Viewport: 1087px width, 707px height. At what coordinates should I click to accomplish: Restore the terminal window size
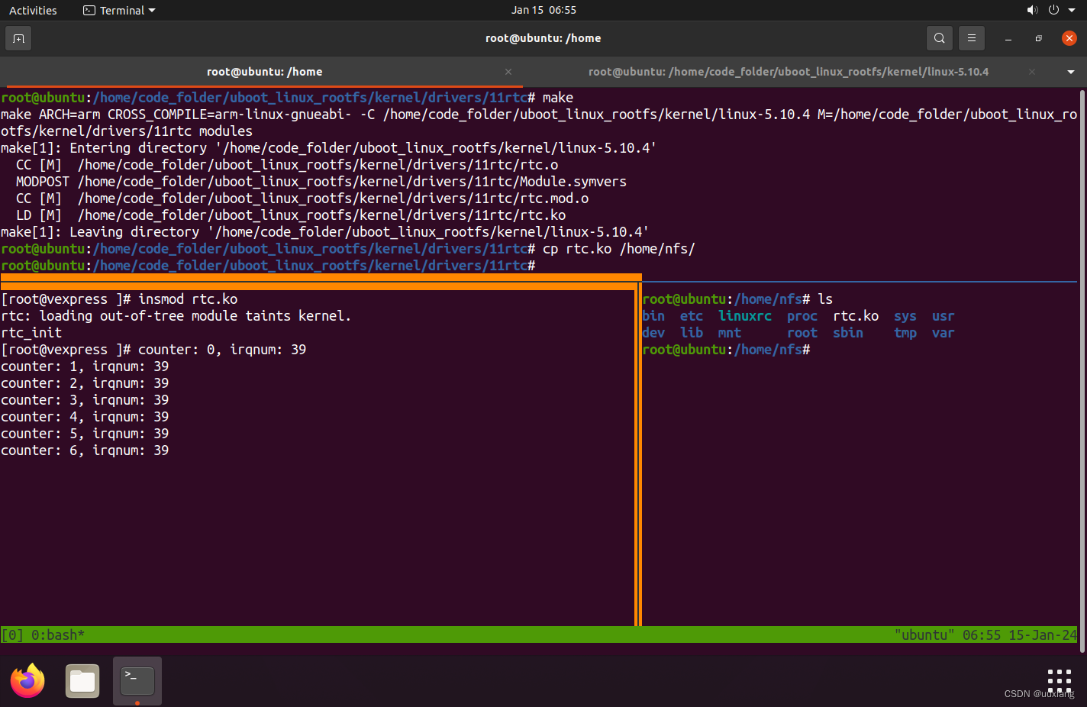1038,38
